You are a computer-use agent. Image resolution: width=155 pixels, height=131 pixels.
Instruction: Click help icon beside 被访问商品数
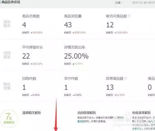(129, 16)
